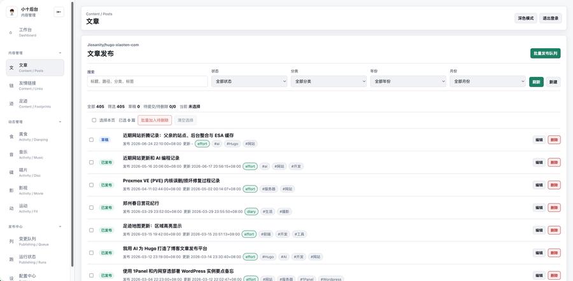Click the 小十后台 avatar icon
This screenshot has height=281, width=573.
click(12, 12)
